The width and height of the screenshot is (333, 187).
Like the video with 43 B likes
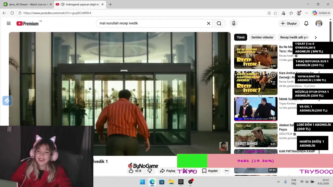click(135, 171)
